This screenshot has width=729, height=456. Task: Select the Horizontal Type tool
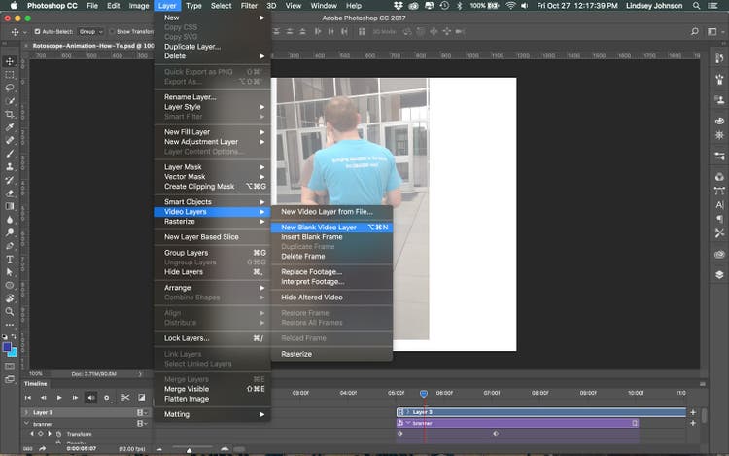coord(10,259)
